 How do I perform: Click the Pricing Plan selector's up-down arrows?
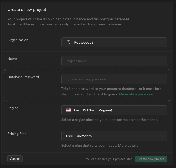tap(162, 136)
